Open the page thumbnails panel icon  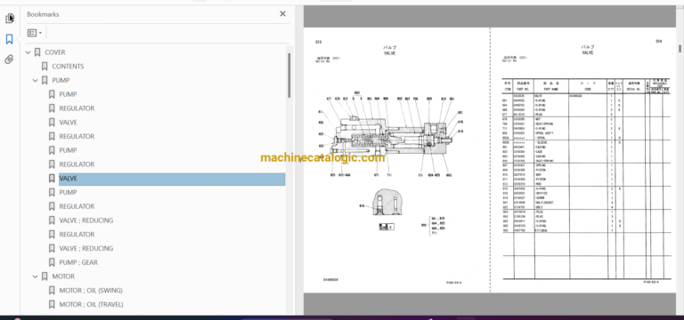pos(10,19)
